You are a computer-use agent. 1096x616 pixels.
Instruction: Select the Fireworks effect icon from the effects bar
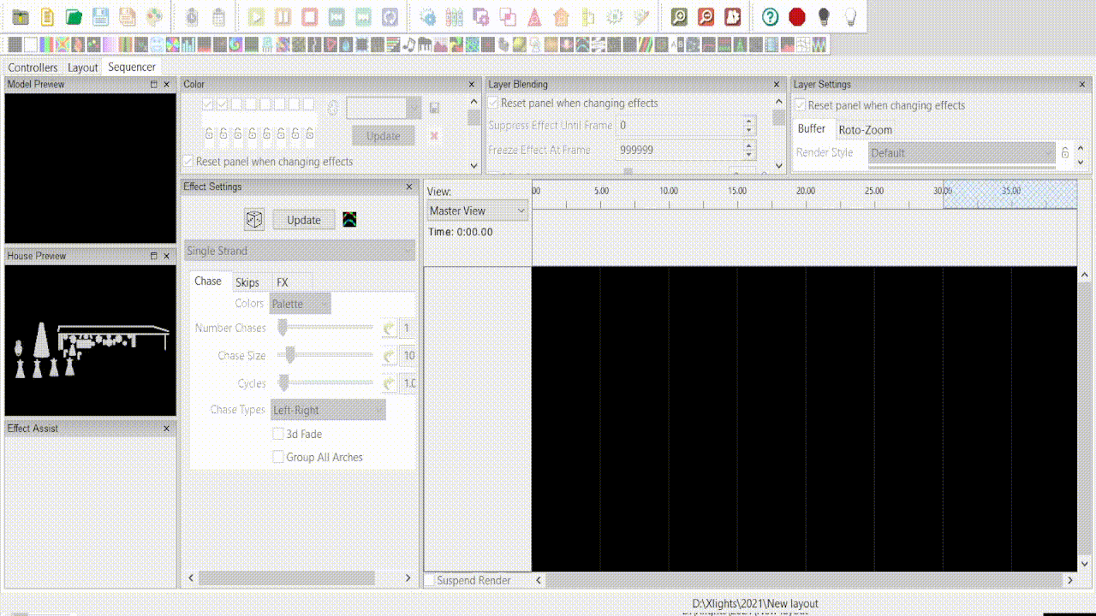(218, 45)
